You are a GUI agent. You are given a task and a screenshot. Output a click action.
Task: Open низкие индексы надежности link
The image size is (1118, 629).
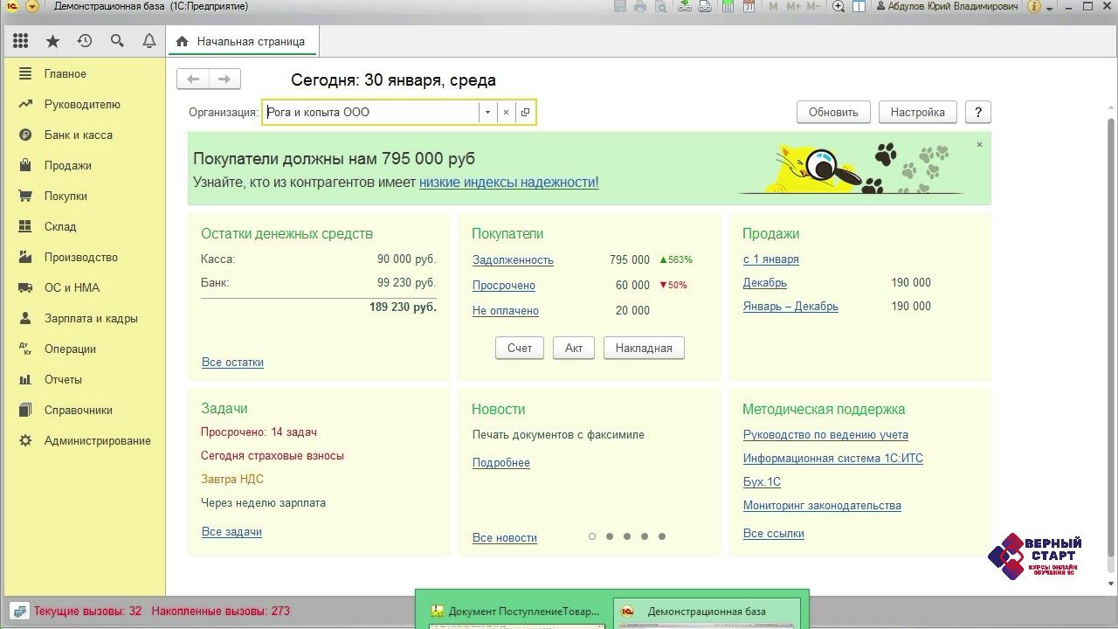pyautogui.click(x=509, y=183)
